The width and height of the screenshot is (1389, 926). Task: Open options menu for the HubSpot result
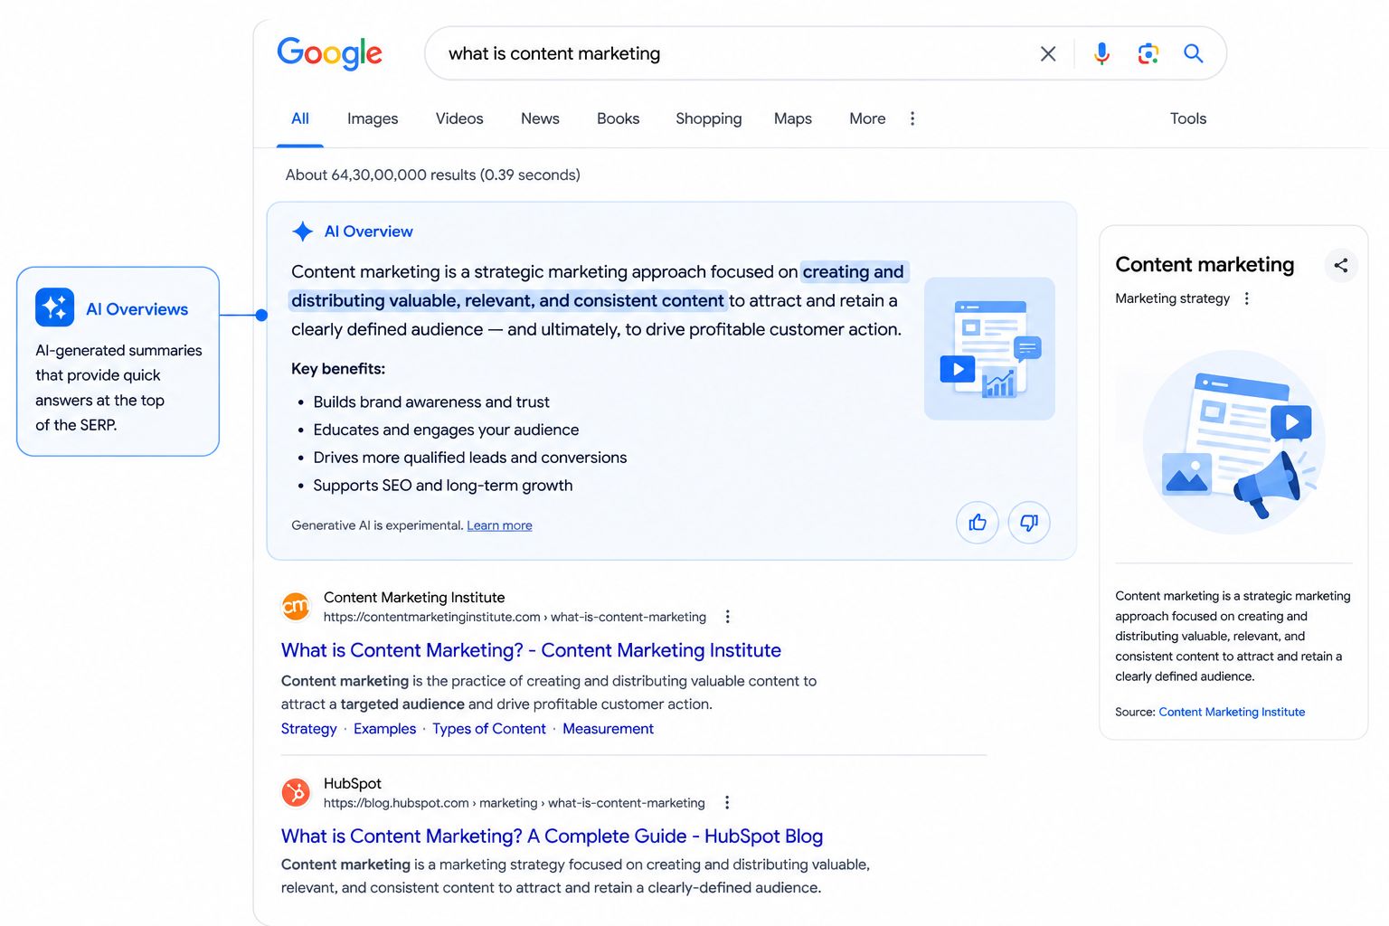[727, 803]
